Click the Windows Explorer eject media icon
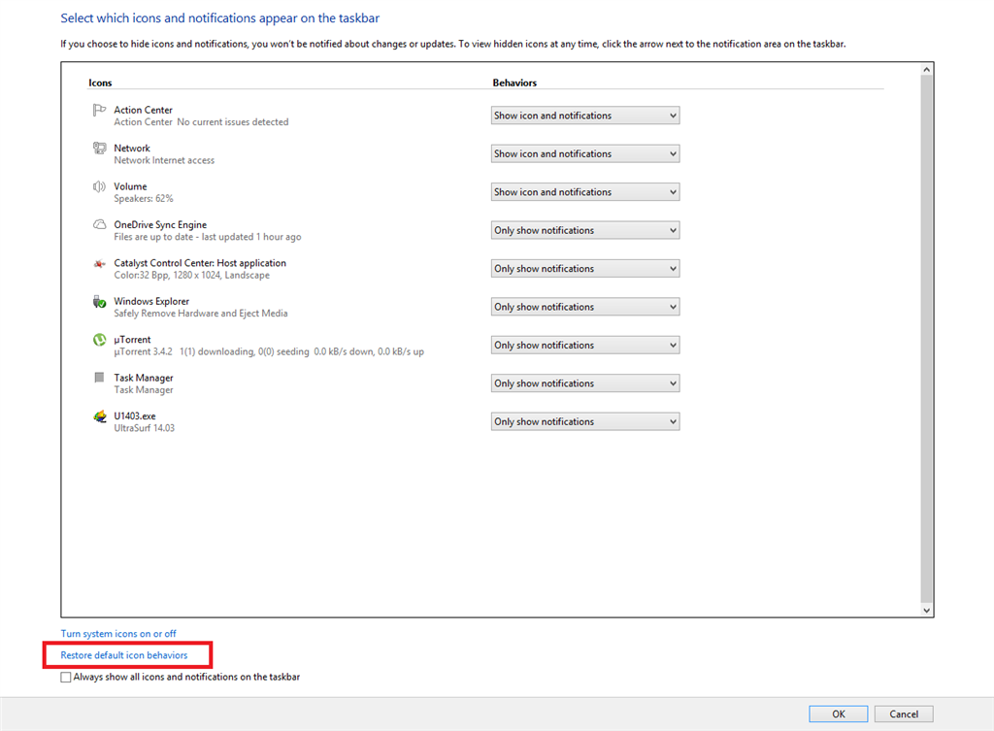Screen dimensions: 994x731 [100, 301]
